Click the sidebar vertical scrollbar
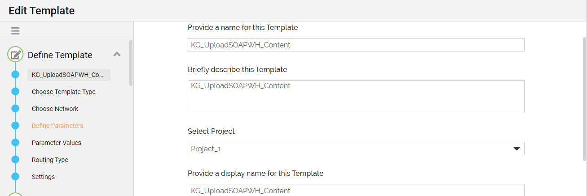This screenshot has height=196, width=587. tap(131, 63)
